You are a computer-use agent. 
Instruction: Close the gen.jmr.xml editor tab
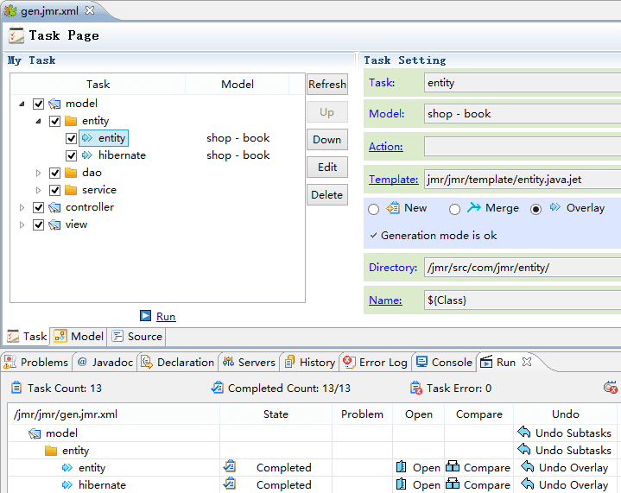pos(91,10)
